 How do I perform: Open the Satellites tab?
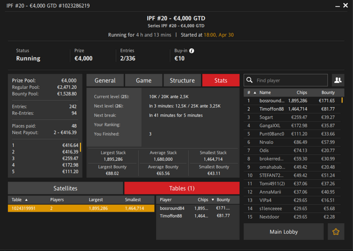(65, 188)
